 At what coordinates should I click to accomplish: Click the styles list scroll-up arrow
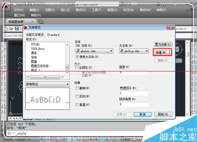click(x=67, y=45)
